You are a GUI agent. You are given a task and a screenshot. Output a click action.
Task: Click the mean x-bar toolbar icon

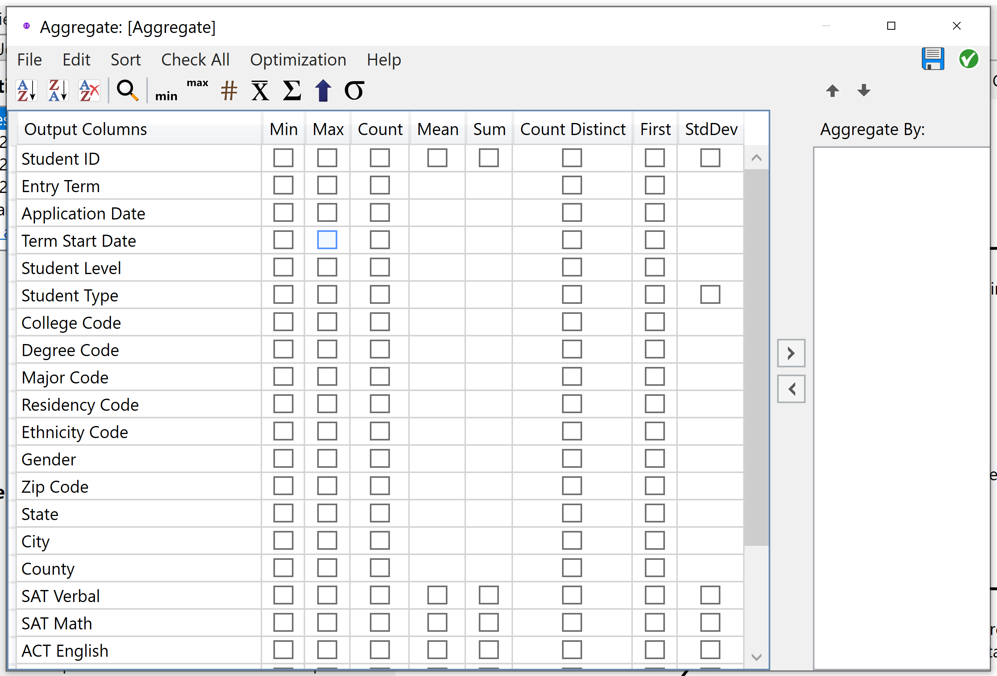(260, 90)
